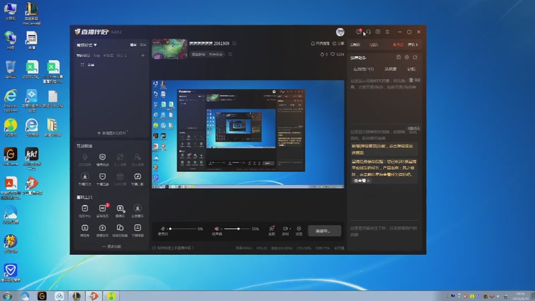Click the nested desktop stream preview area
This screenshot has width=535, height=301.
pyautogui.click(x=248, y=134)
